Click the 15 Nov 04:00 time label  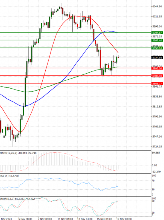pyautogui.click(x=104, y=219)
